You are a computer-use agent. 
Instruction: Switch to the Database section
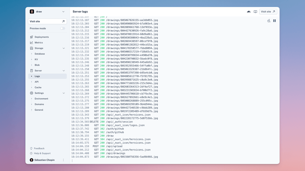(x=41, y=54)
